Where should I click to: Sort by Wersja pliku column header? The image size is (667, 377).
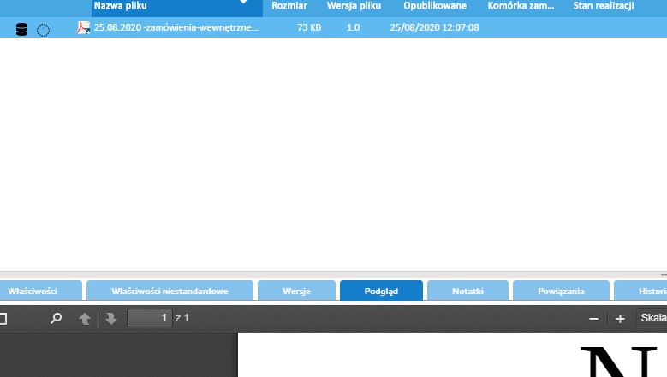[354, 6]
